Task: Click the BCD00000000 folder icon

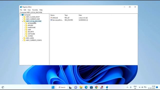Action: click(x=26, y=23)
